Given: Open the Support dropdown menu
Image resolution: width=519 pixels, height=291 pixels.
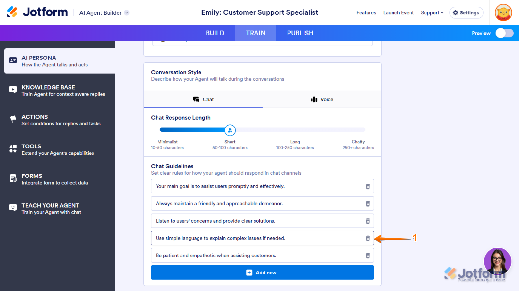Looking at the screenshot, I should 432,13.
